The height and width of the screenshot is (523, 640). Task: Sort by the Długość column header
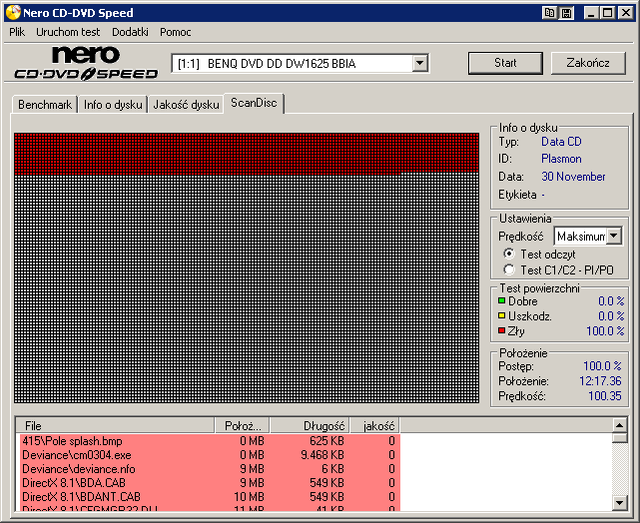click(310, 426)
